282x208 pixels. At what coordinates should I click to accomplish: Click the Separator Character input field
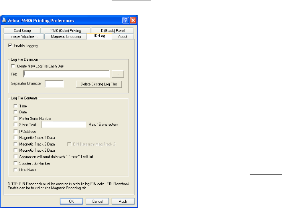[54, 84]
